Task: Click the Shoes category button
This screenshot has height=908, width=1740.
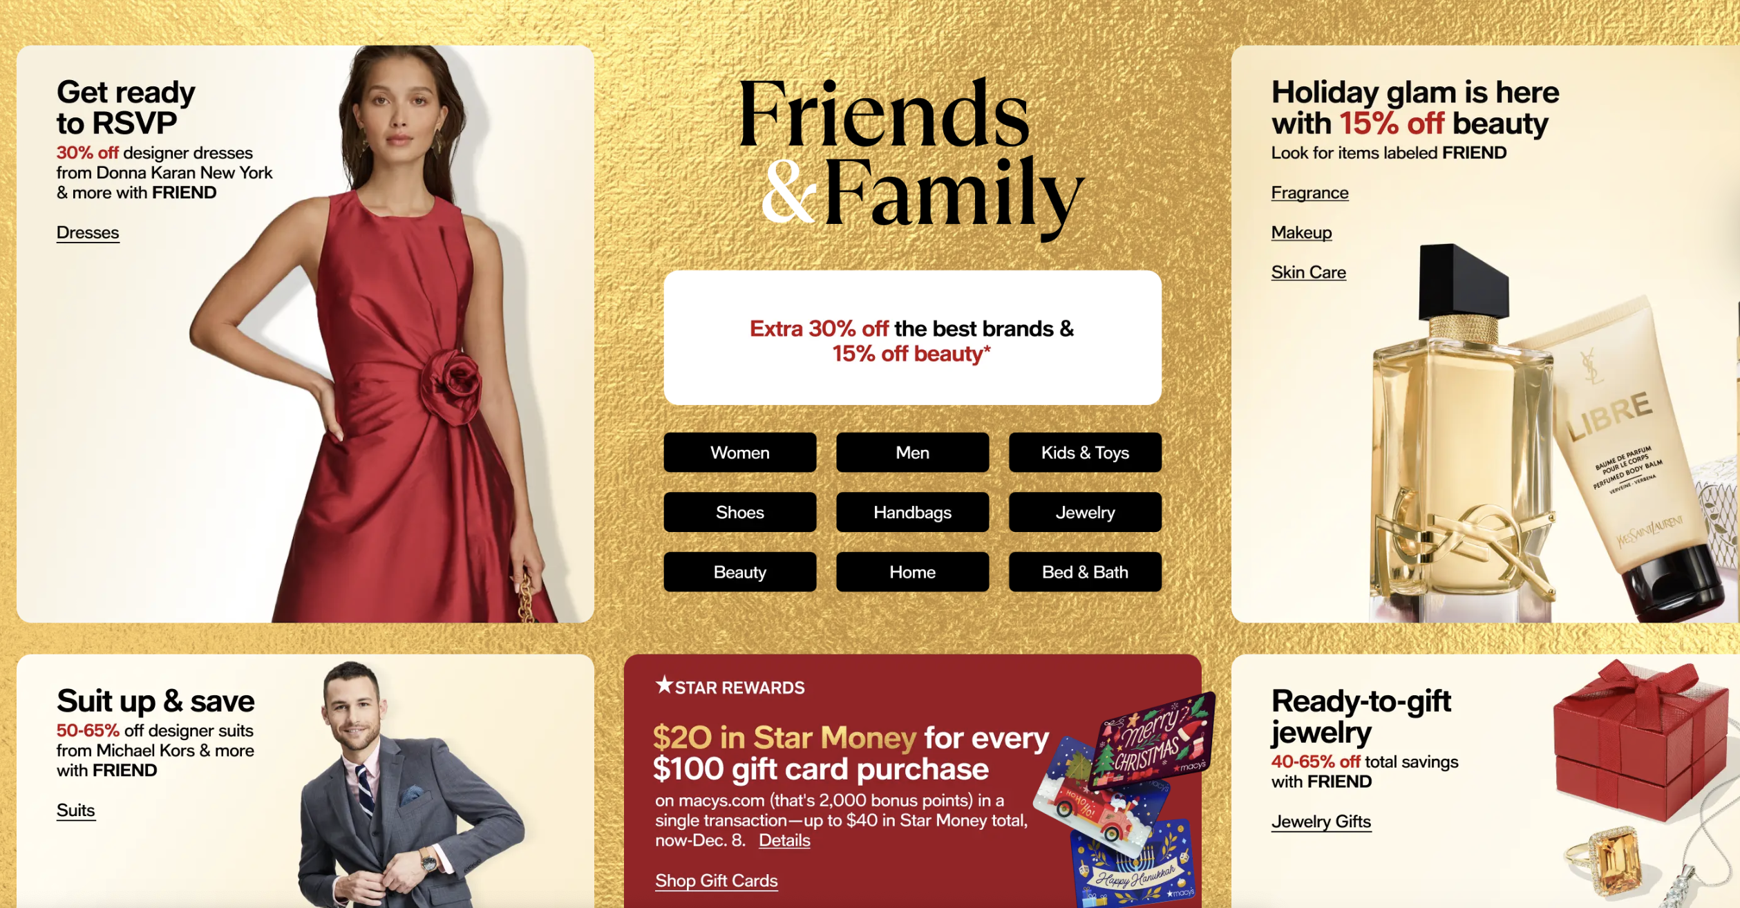Action: (739, 512)
